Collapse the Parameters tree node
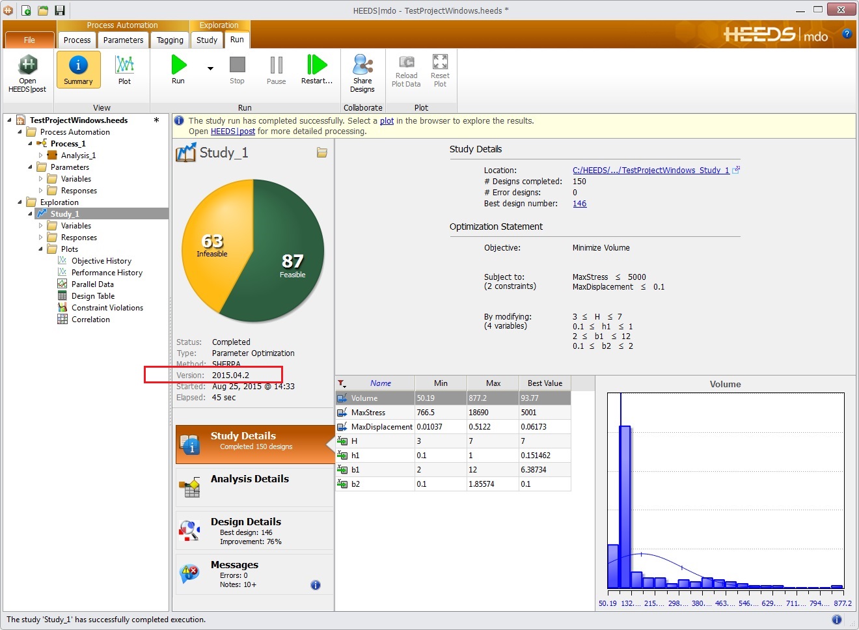Image resolution: width=859 pixels, height=630 pixels. tap(30, 167)
